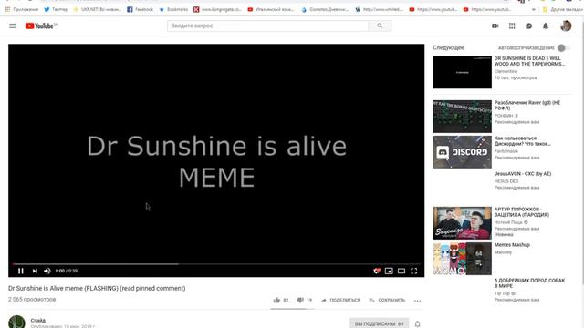This screenshot has height=328, width=584.
Task: Open the upload video camera icon
Action: point(495,26)
